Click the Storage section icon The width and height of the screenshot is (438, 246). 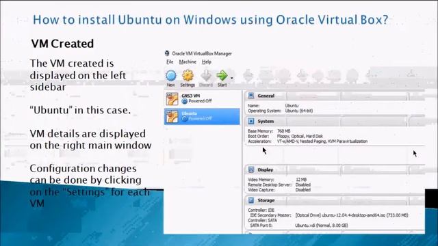click(x=251, y=200)
